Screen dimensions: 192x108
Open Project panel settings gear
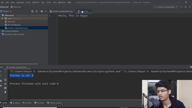click(x=42, y=11)
